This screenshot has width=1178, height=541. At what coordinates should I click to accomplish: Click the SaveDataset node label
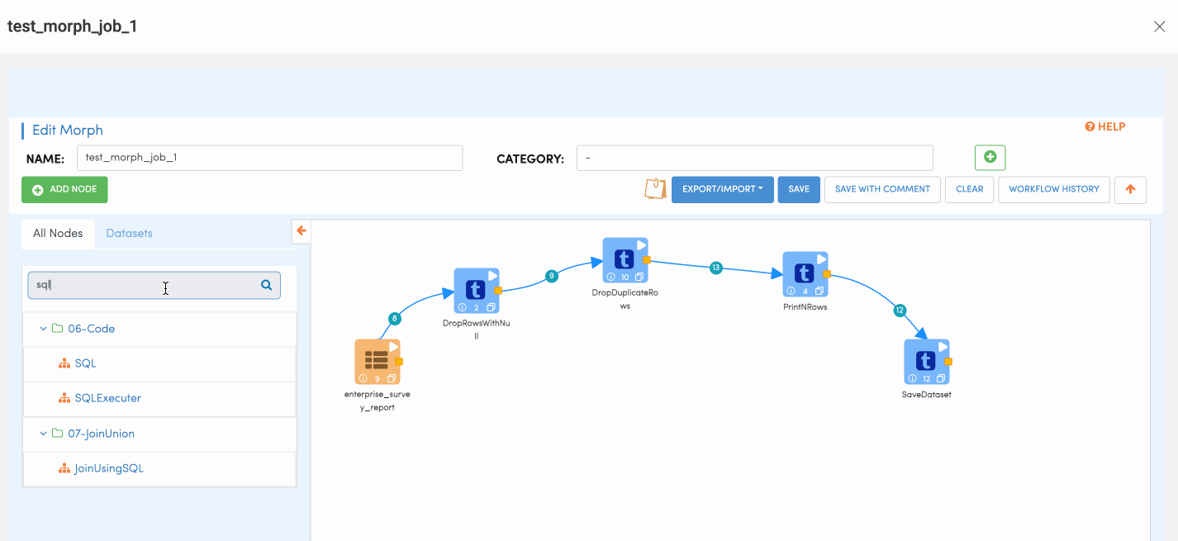click(x=926, y=395)
